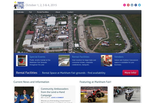Image resolution: width=155 pixels, height=103 pixels.
Task: Open the Calendar menu
Action: (x=20, y=12)
